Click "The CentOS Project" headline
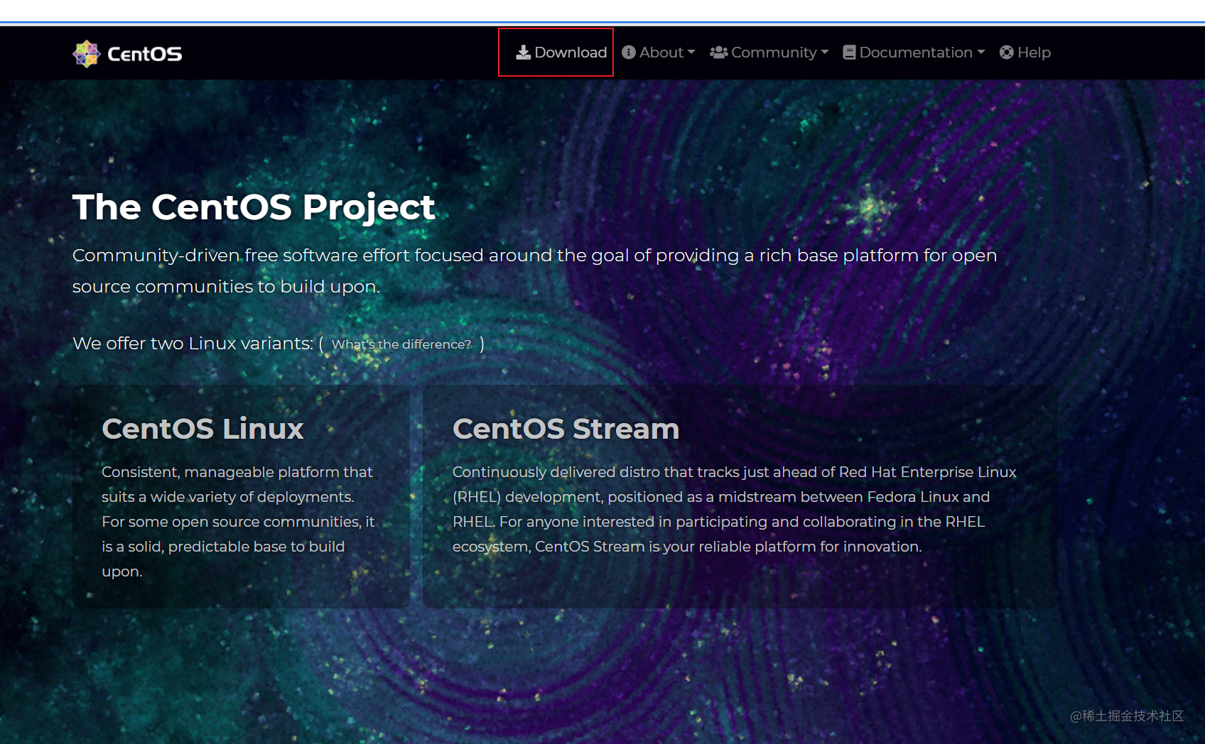Screen dimensions: 1205x744 click(x=254, y=207)
